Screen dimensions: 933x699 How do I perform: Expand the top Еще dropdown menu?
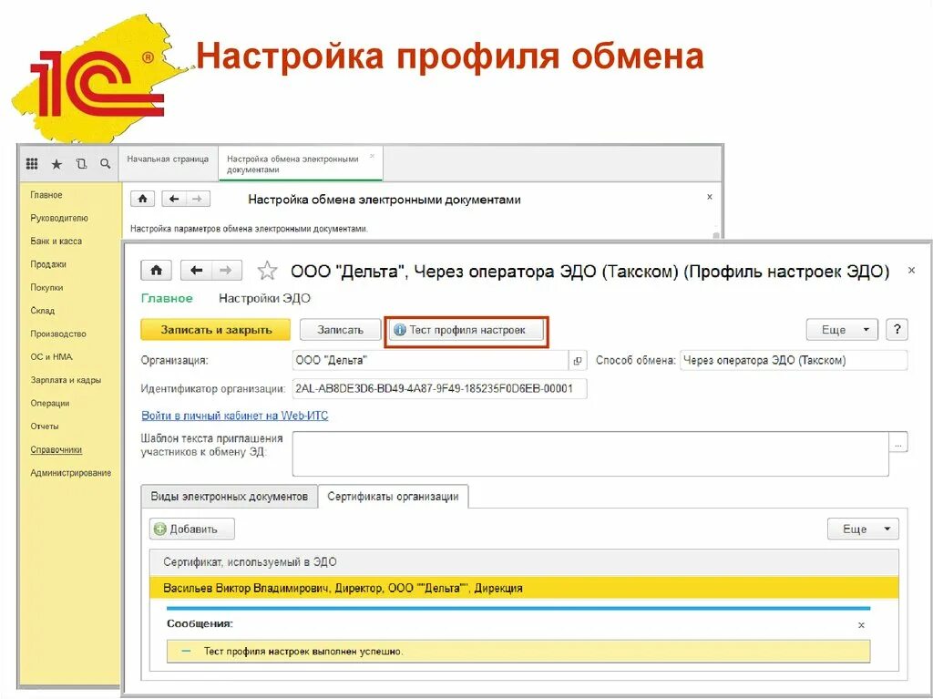(842, 330)
